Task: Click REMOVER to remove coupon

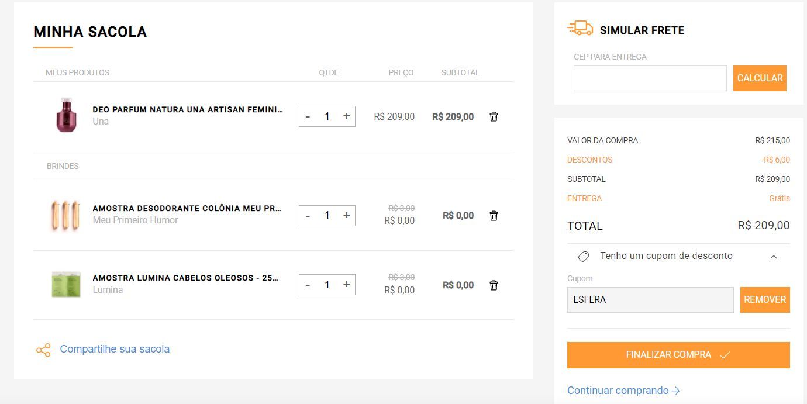Action: (765, 300)
